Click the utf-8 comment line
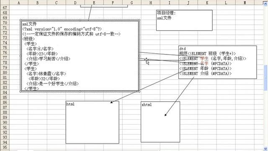The image size is (268, 151). [x=72, y=34]
